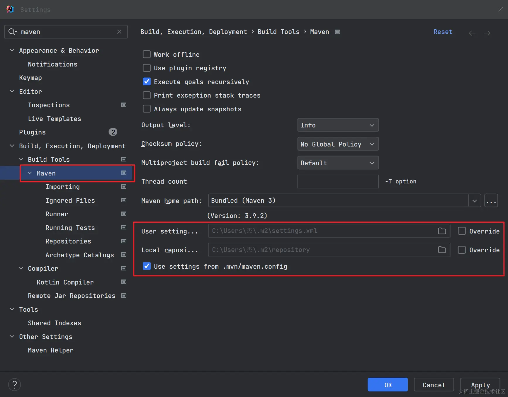
Task: Confirm settings with the OK button
Action: [x=388, y=385]
